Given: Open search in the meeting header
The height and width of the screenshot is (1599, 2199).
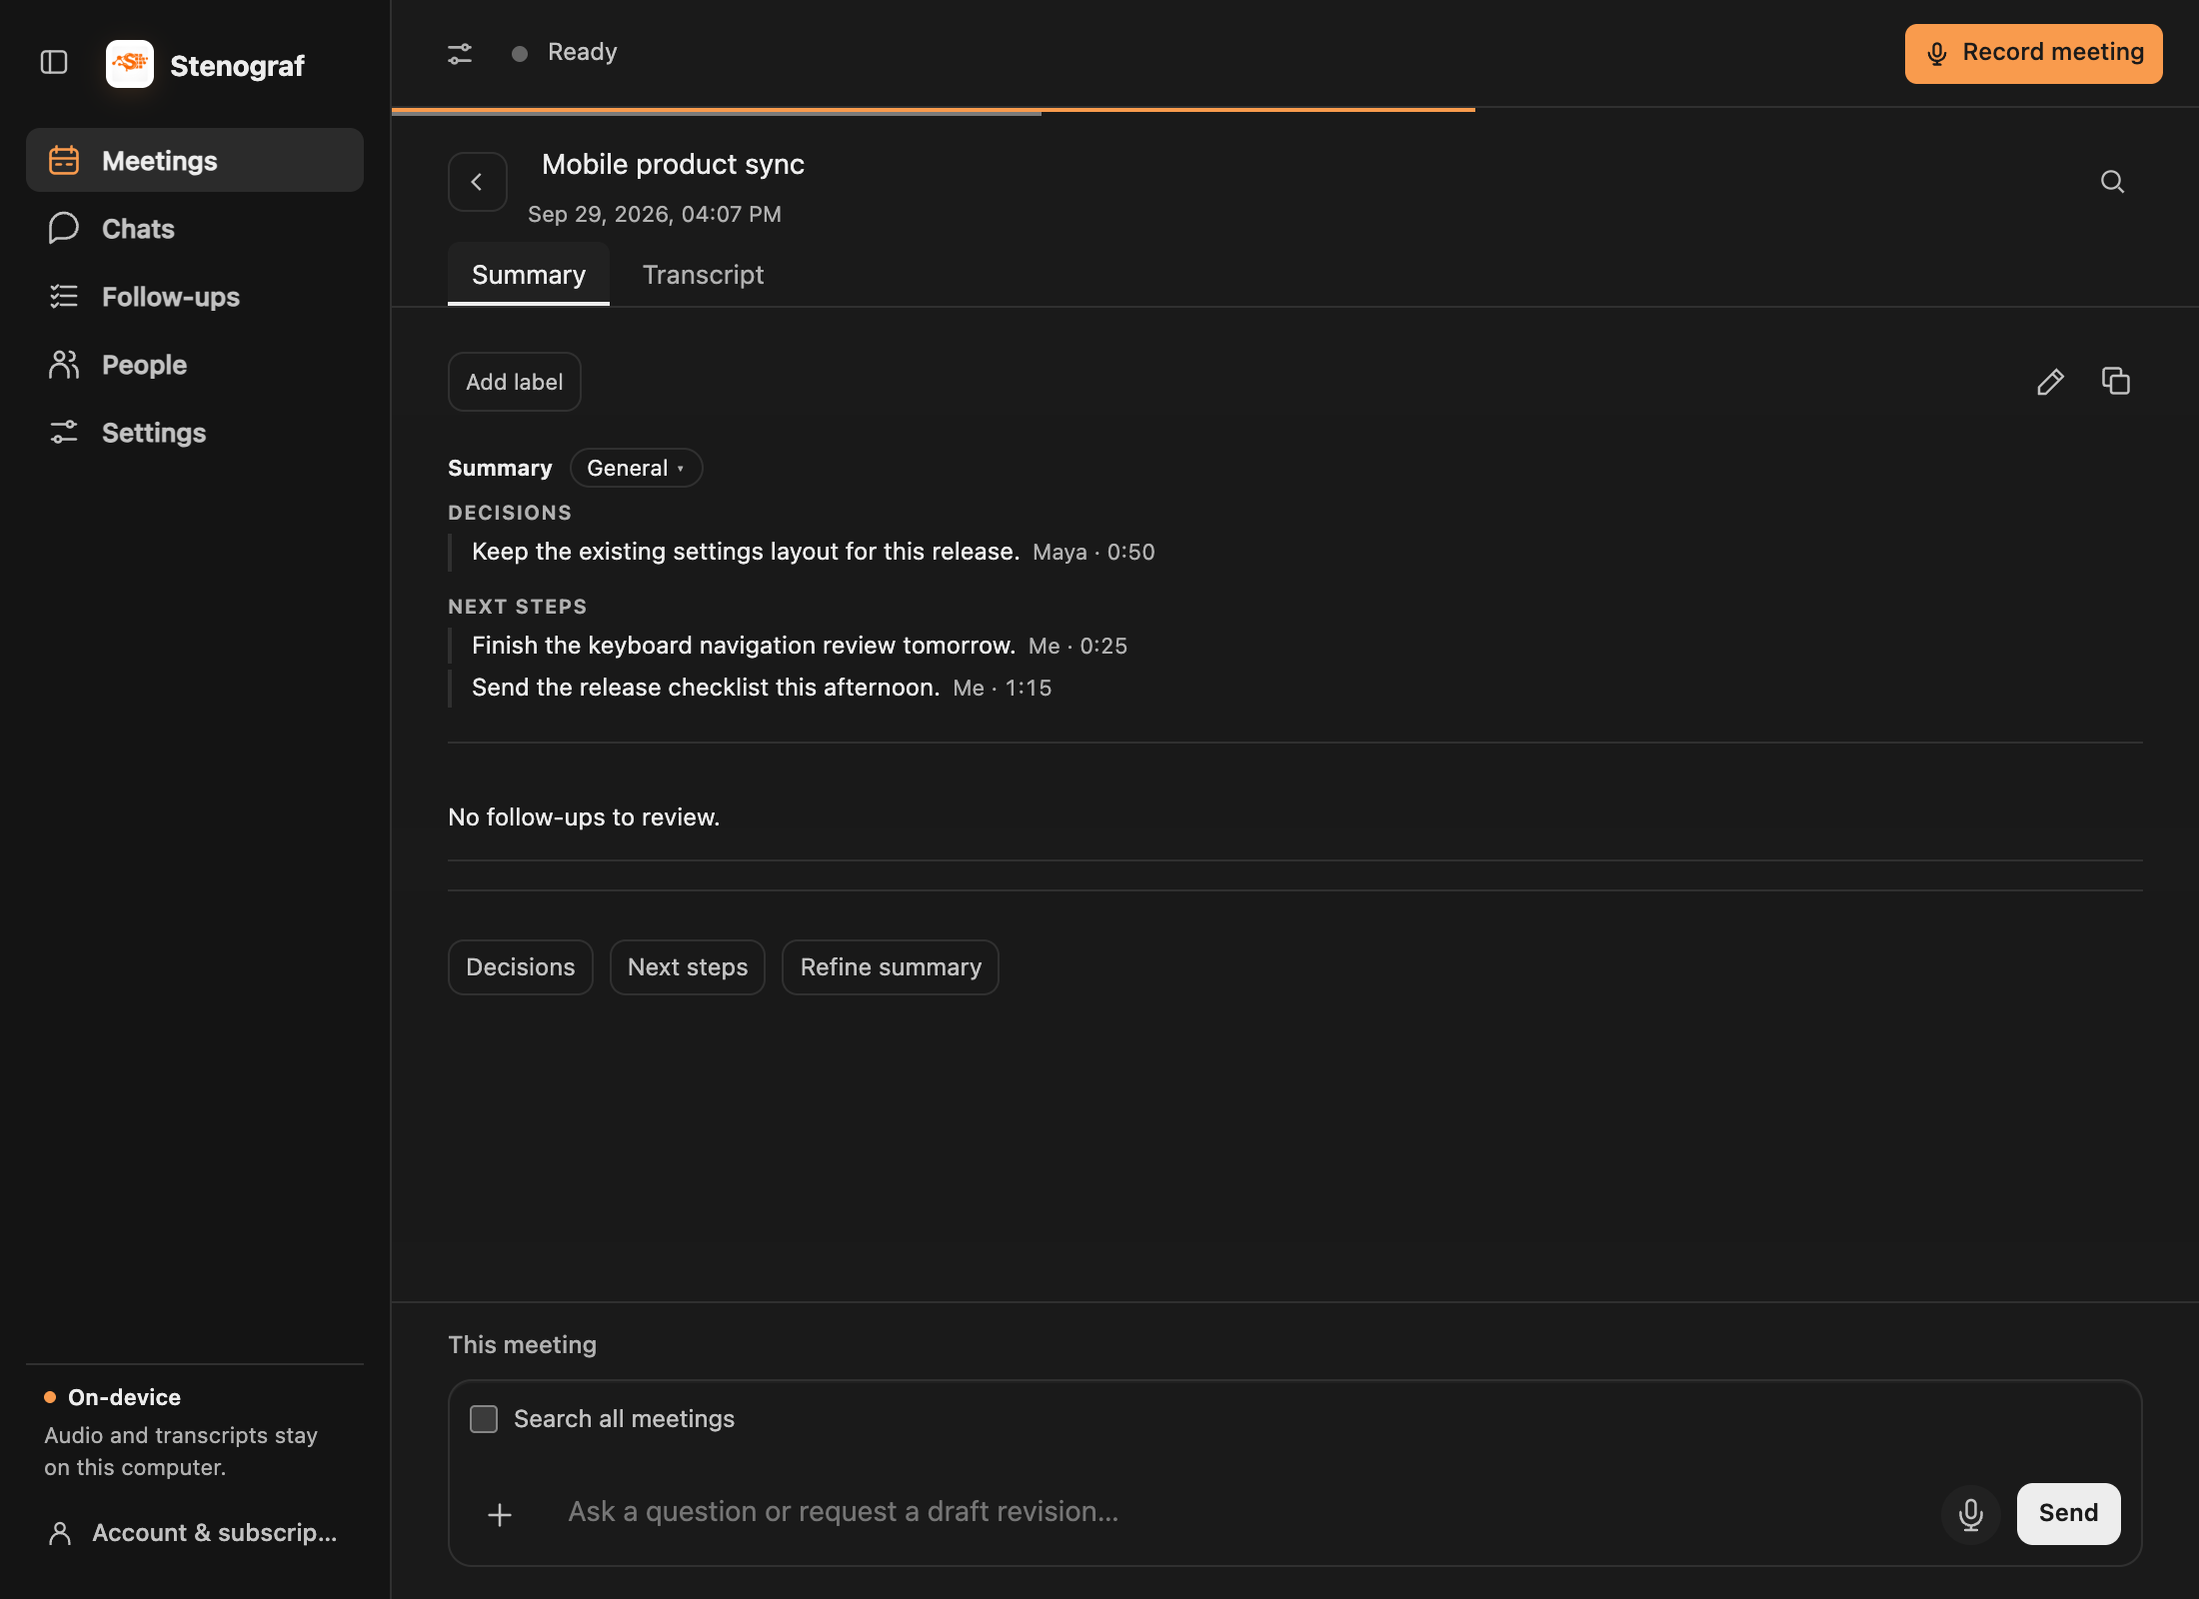Looking at the screenshot, I should pos(2112,182).
